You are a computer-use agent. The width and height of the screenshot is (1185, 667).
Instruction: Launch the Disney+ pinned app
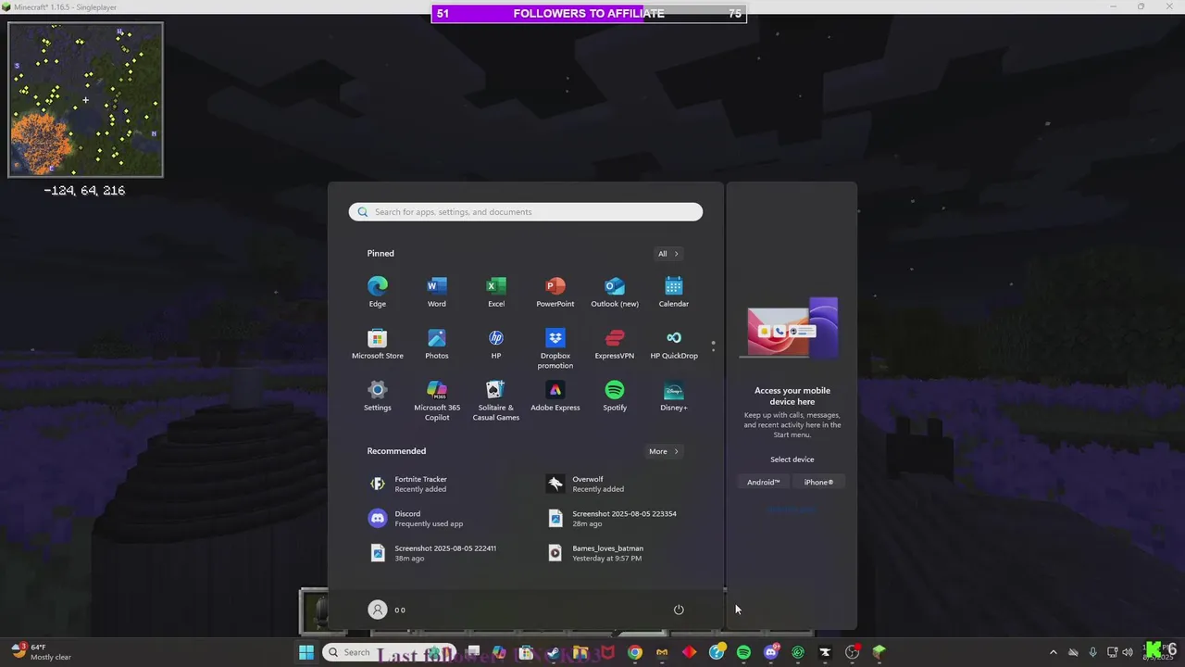coord(674,395)
